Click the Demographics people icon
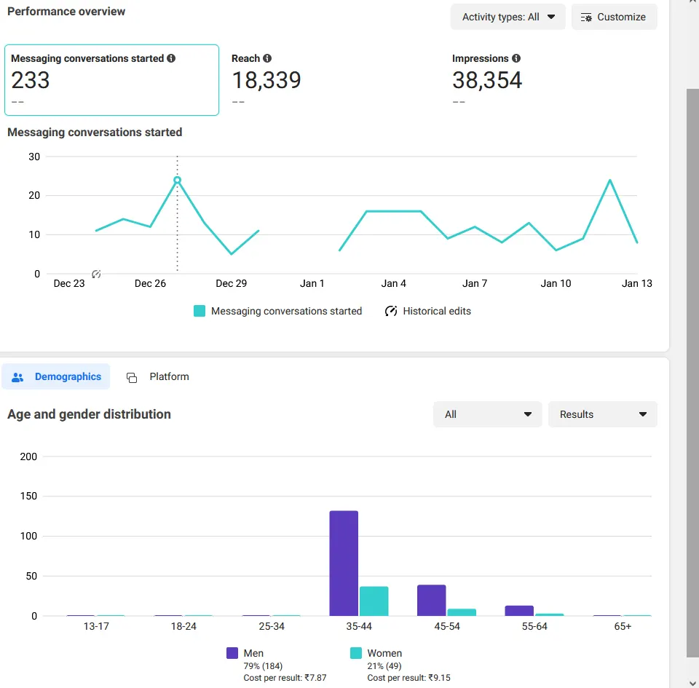The width and height of the screenshot is (699, 688). pos(18,377)
